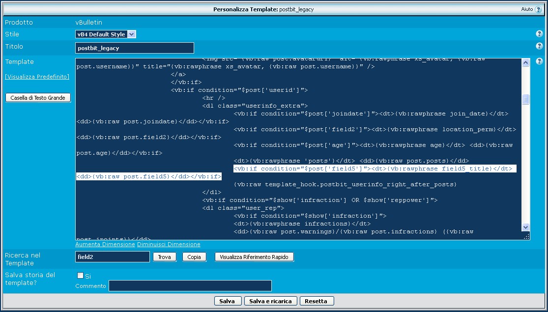Image resolution: width=548 pixels, height=312 pixels.
Task: Click the help icon beside Titolo field
Action: pos(539,46)
